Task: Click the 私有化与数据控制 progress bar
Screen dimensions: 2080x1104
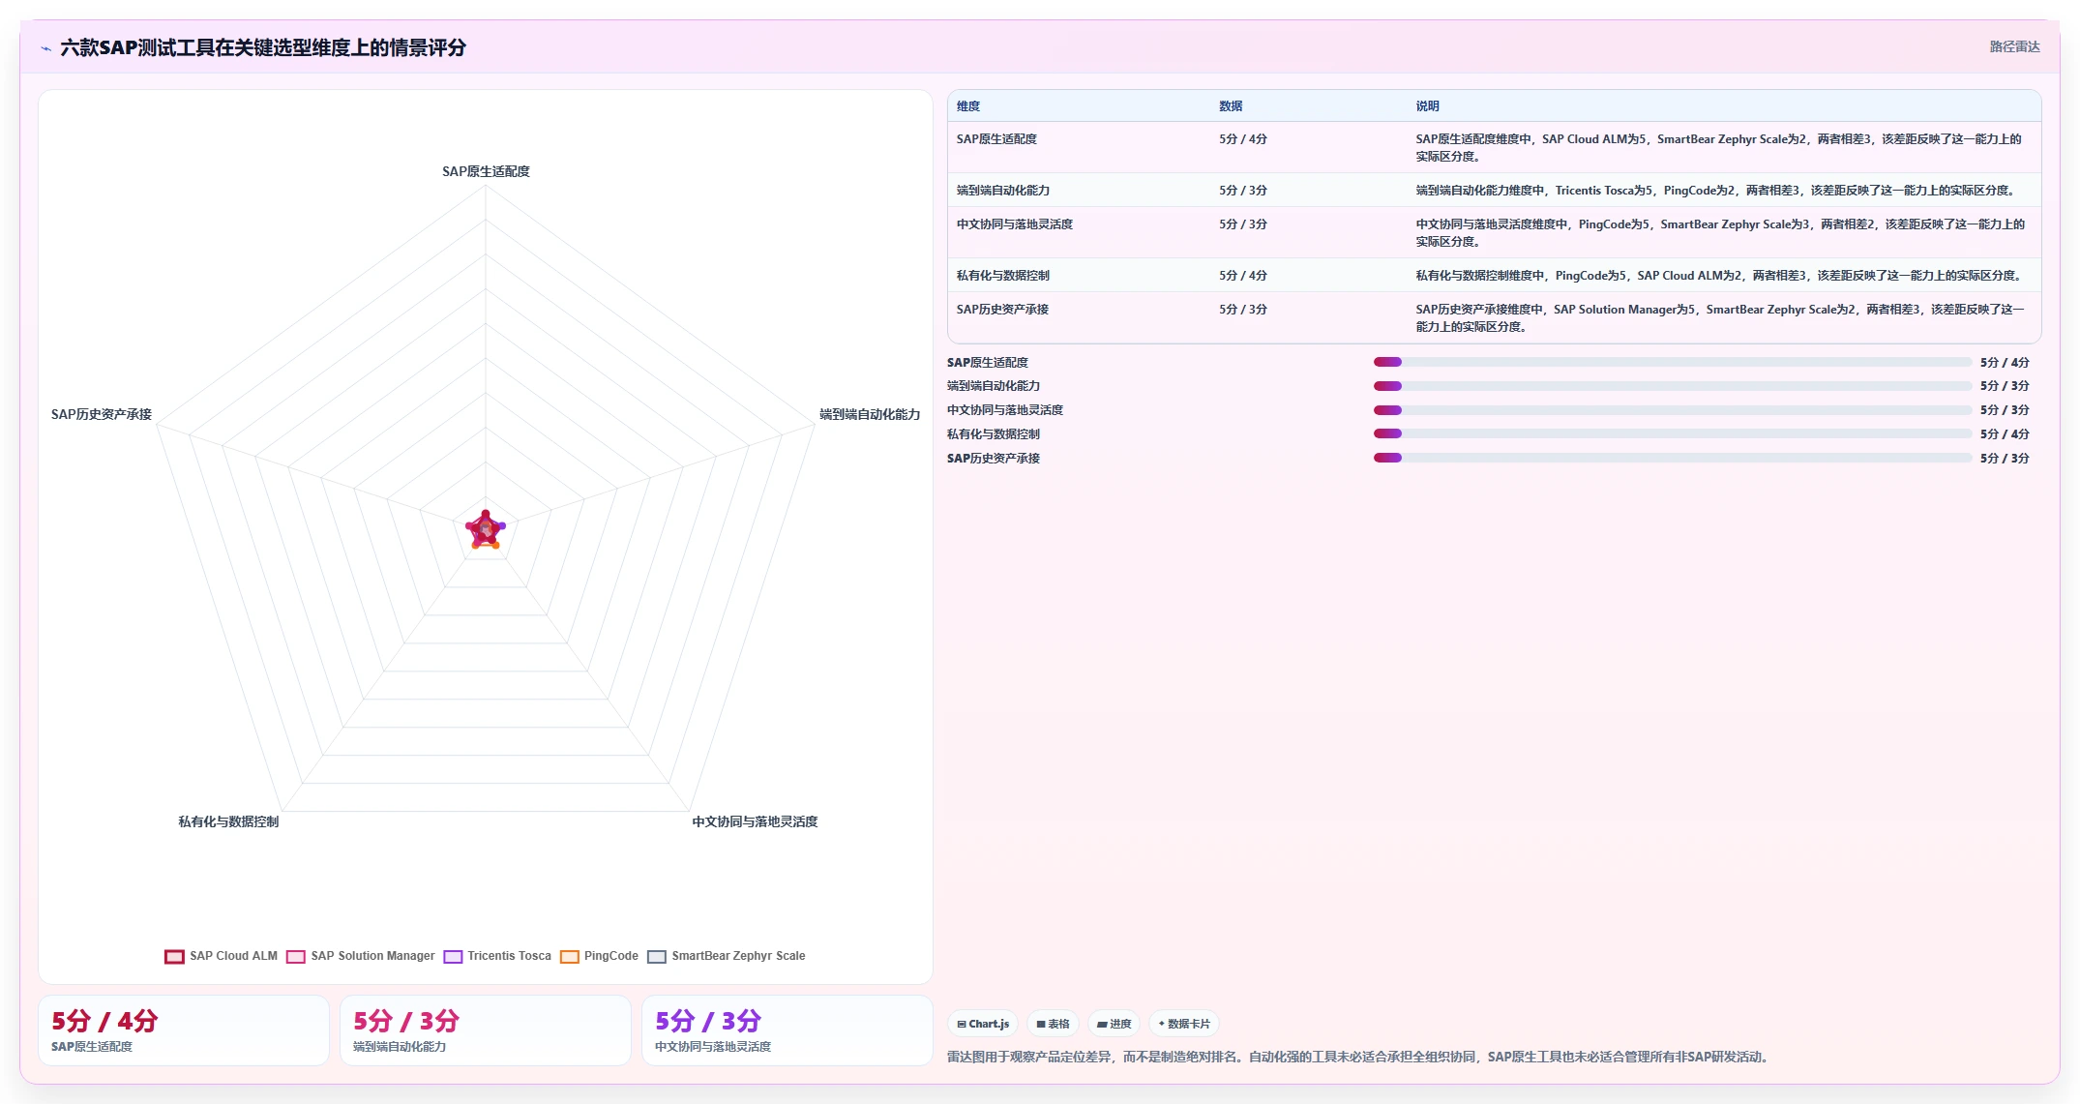Action: (1673, 433)
